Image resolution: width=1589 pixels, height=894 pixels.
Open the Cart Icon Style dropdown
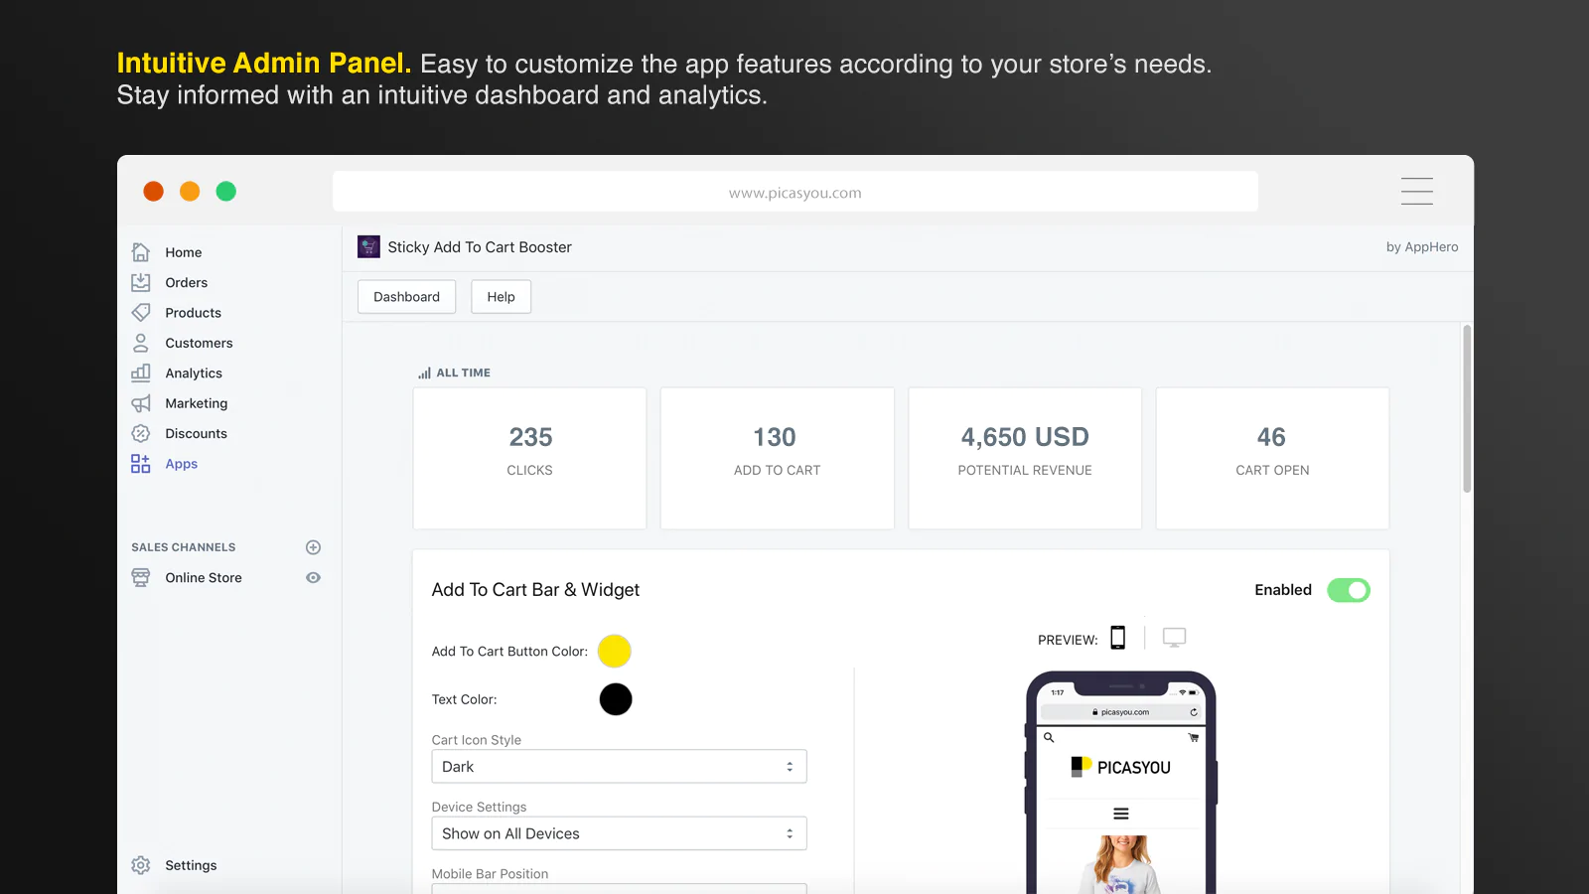pos(619,767)
